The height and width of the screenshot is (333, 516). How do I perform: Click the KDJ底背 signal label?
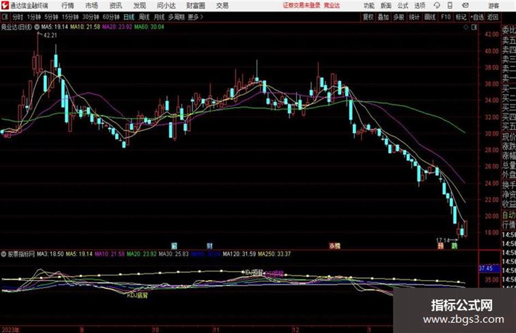pyautogui.click(x=138, y=295)
